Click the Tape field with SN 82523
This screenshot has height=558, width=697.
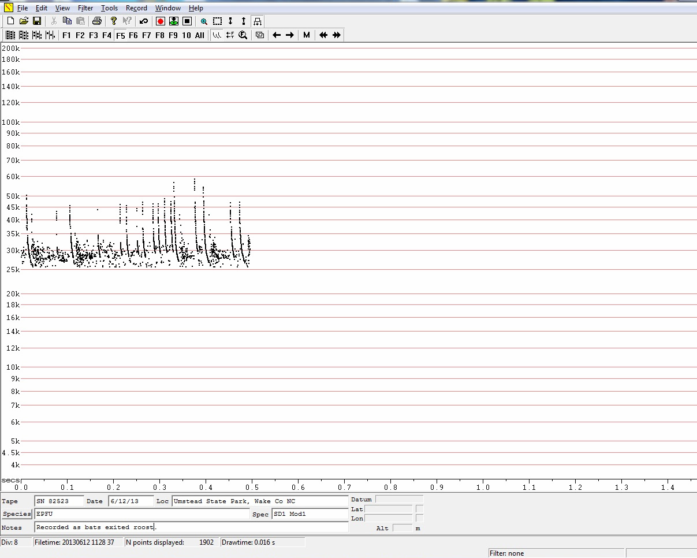59,501
